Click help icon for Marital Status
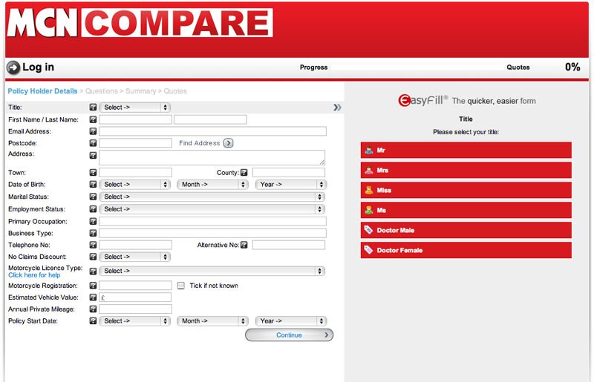 (93, 197)
